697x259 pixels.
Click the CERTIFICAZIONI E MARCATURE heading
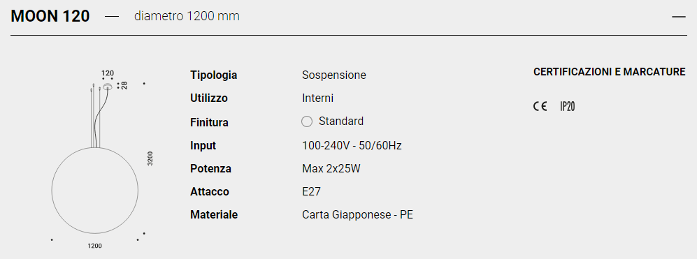coord(610,72)
